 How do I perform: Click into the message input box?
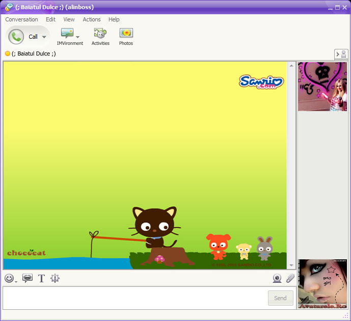tap(135, 298)
